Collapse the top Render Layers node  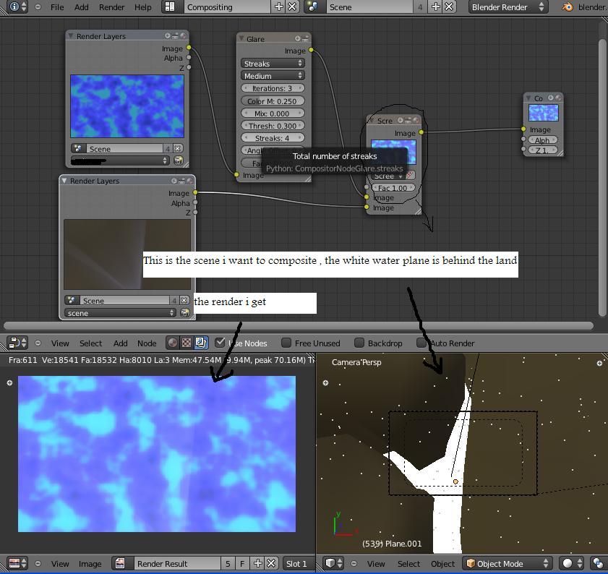(x=71, y=35)
